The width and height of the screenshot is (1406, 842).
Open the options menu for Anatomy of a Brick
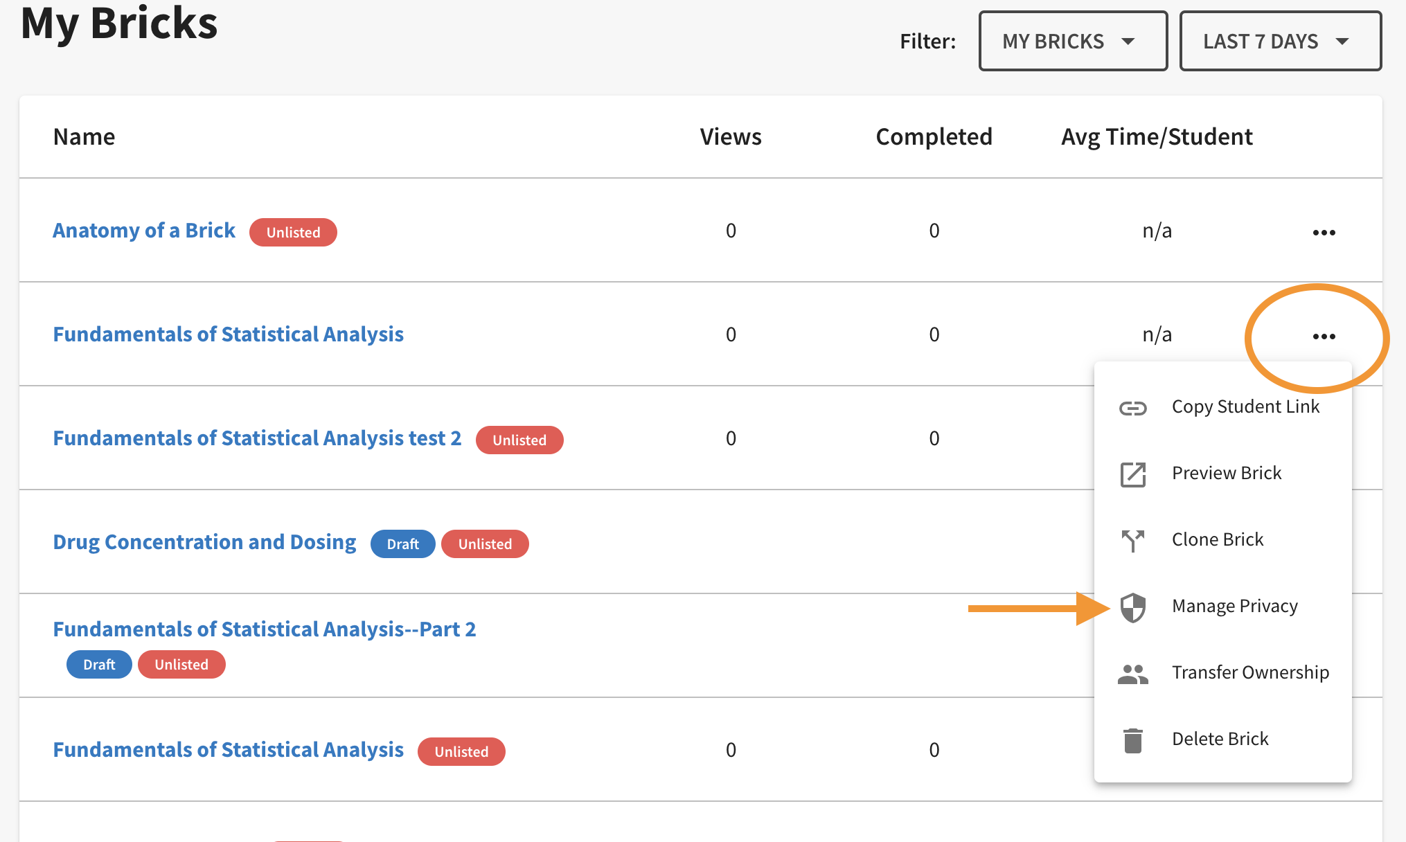point(1324,233)
